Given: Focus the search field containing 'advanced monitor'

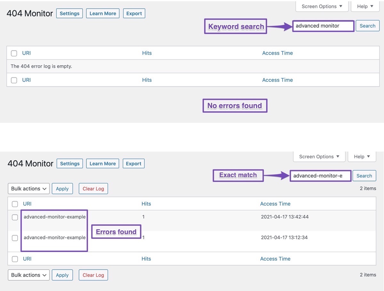Looking at the screenshot, I should pyautogui.click(x=323, y=26).
